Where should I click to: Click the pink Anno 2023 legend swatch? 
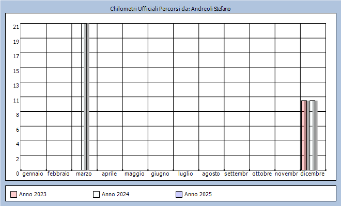[13, 194]
